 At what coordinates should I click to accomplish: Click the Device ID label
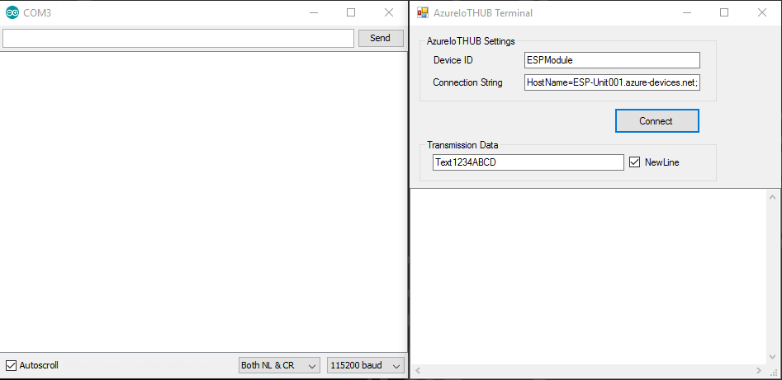coord(453,60)
